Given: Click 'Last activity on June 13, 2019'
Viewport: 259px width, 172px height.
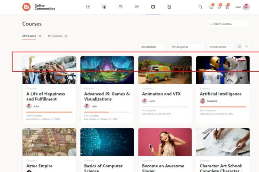Looking at the screenshot, I should click(x=156, y=114).
